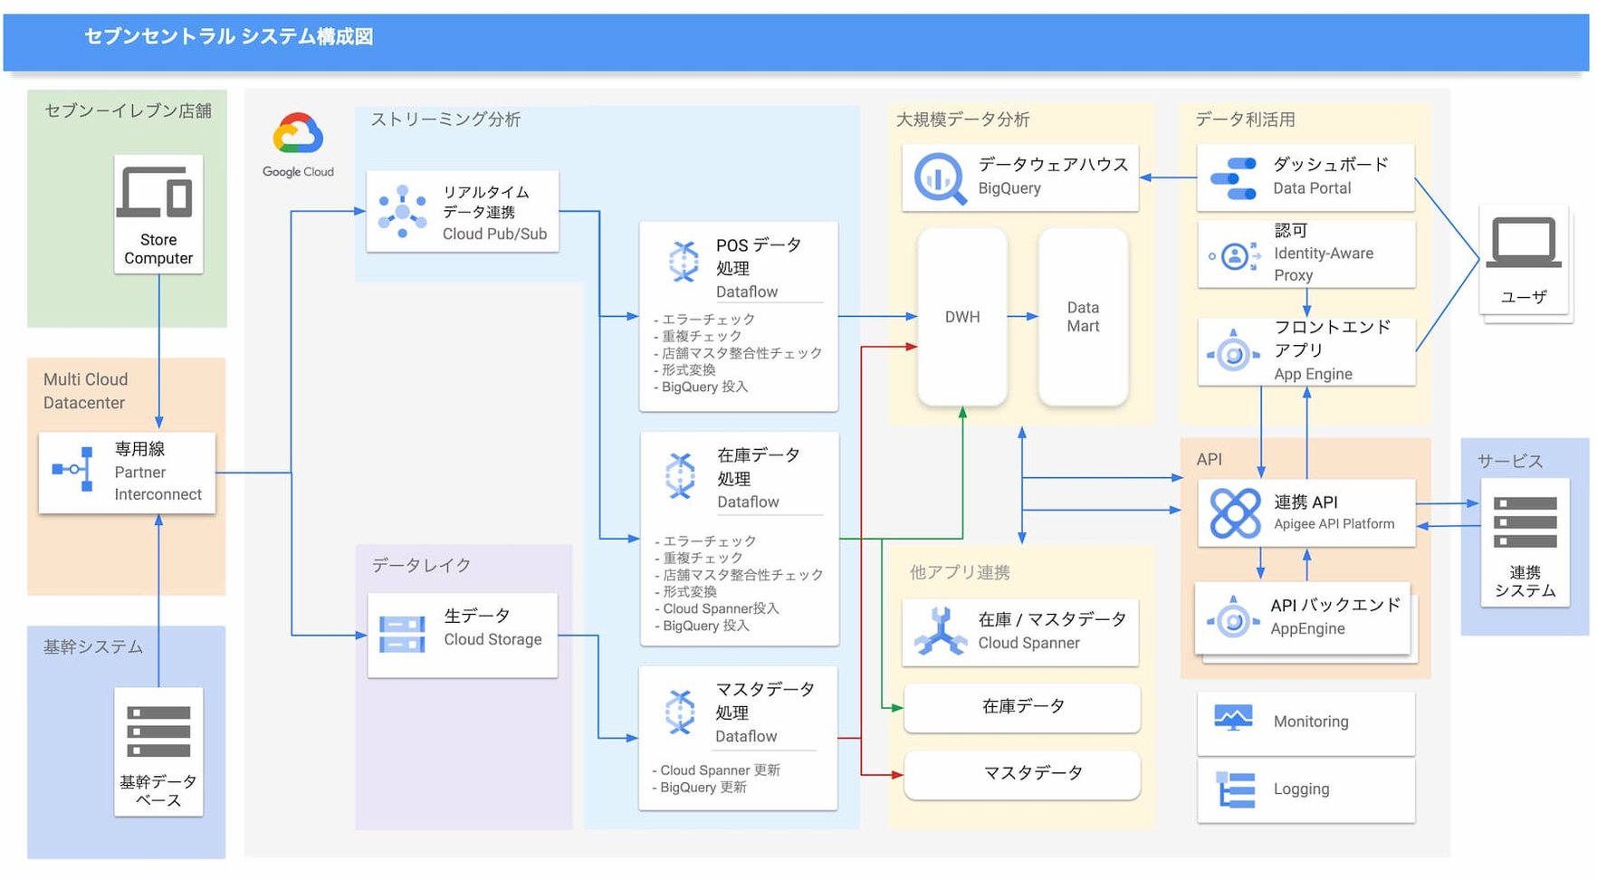Screen dimensions: 1597x880
Task: Click the Logging label text
Action: click(1302, 789)
